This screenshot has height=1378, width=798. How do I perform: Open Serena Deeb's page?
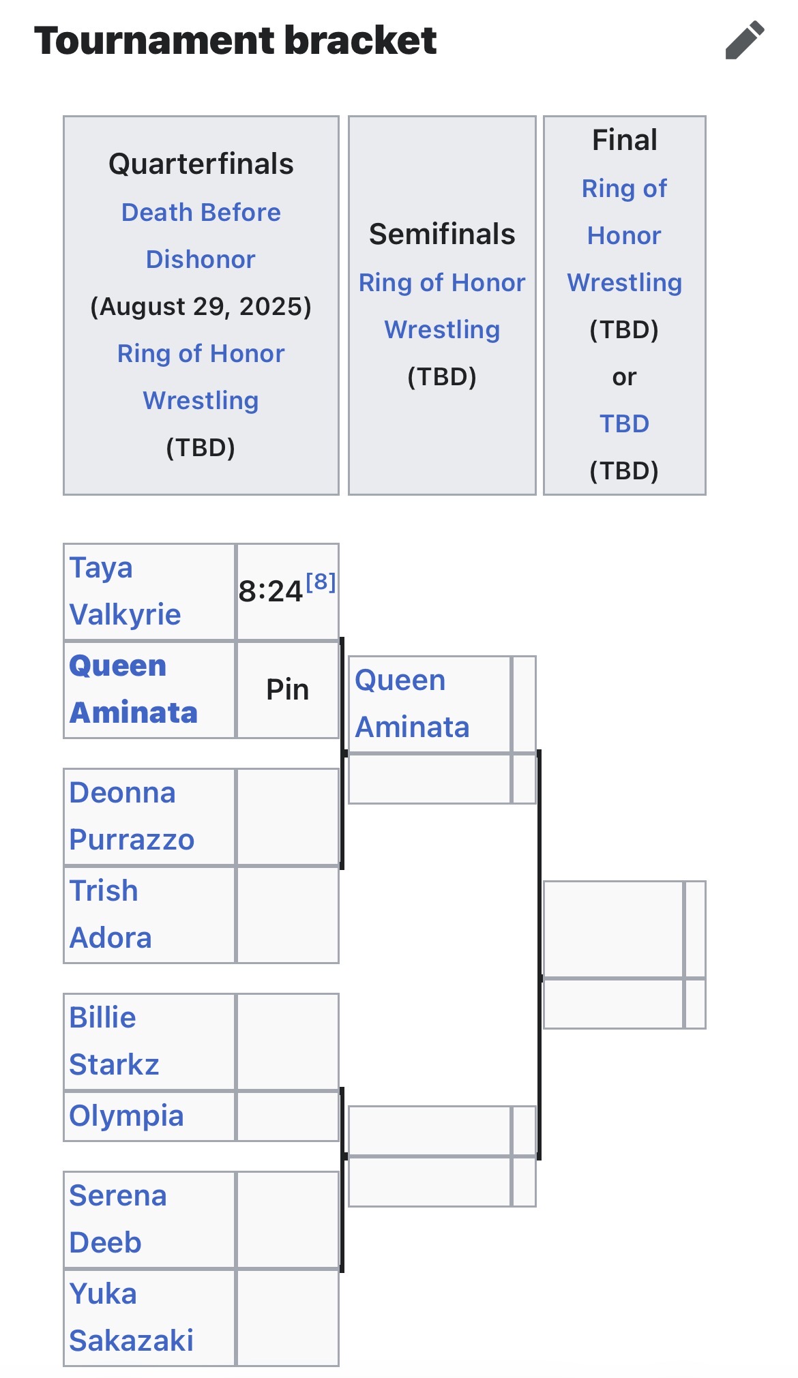pos(118,1219)
